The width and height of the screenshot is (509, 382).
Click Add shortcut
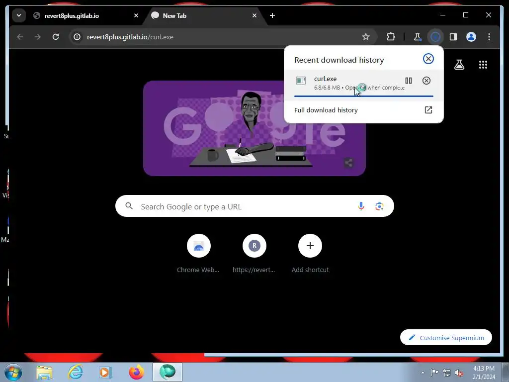310,254
